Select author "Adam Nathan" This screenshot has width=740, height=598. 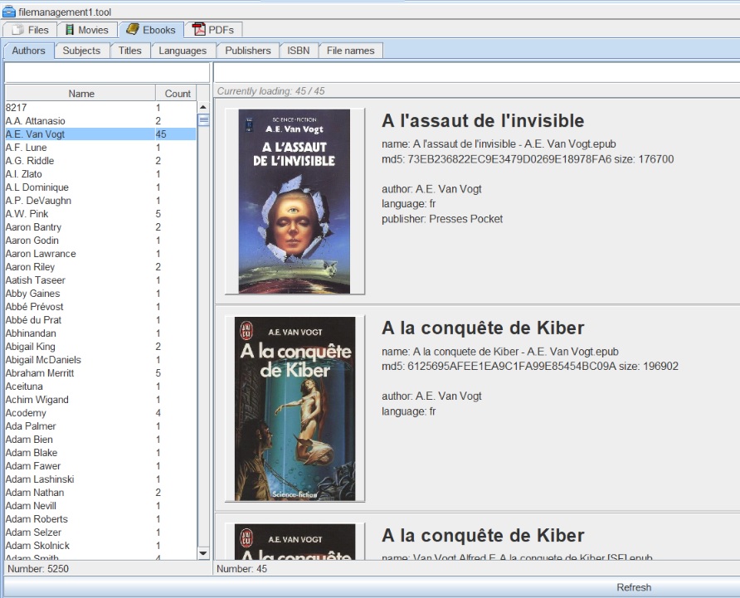[x=100, y=493]
